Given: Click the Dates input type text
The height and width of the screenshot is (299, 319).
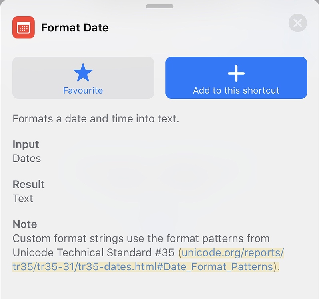Looking at the screenshot, I should (27, 158).
